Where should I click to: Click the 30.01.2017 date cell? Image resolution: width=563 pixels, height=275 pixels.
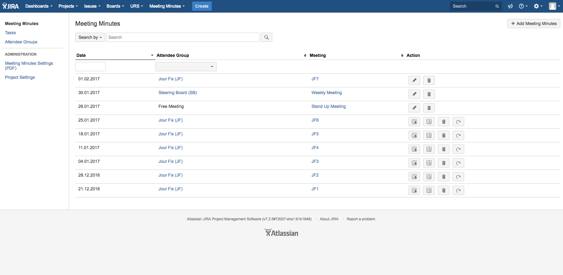(89, 93)
